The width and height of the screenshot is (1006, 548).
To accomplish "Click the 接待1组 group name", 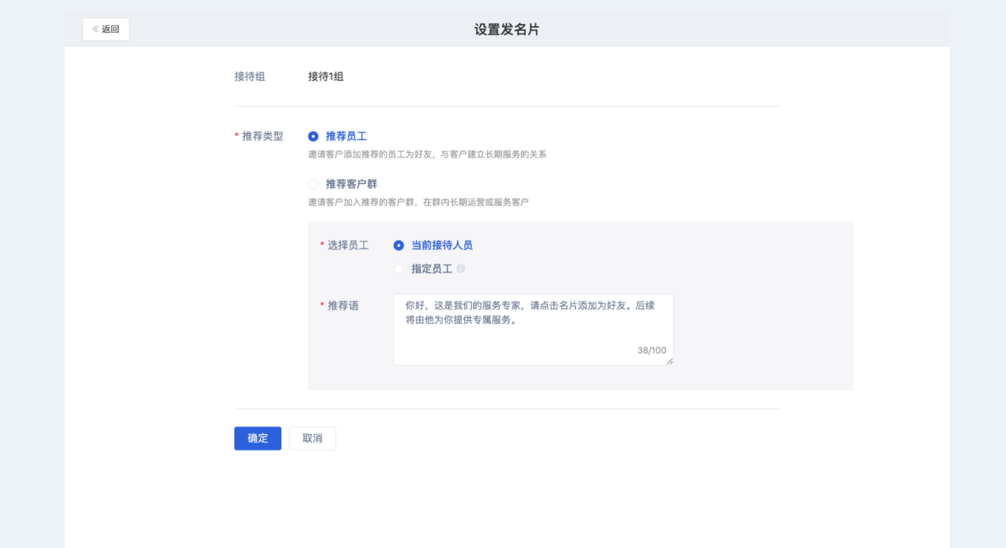I will (x=326, y=76).
